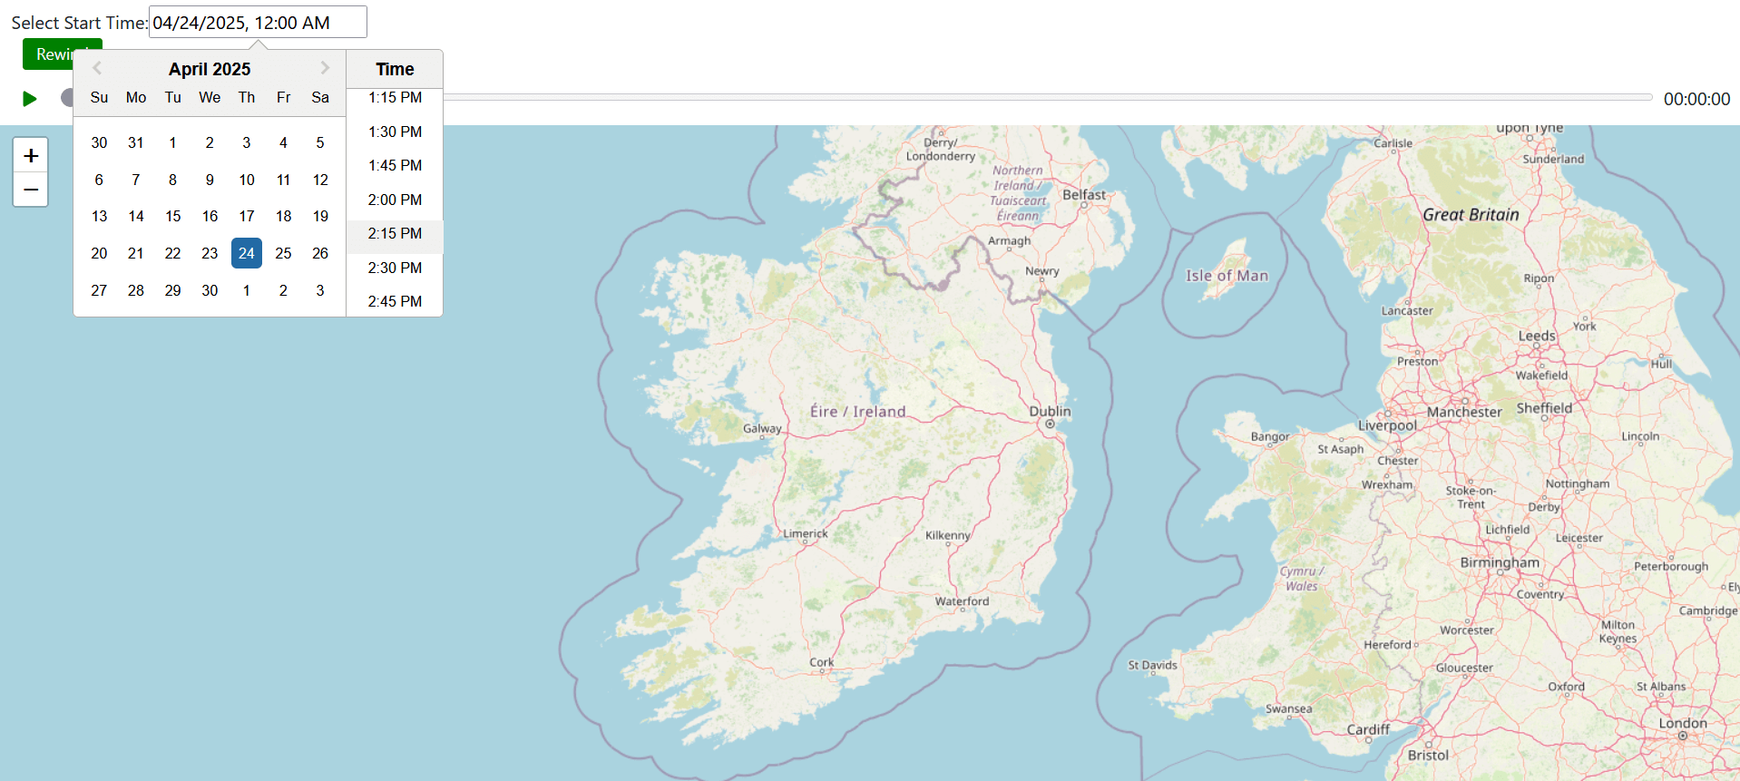Select April 30 on the date picker
1740x781 pixels.
(x=210, y=290)
